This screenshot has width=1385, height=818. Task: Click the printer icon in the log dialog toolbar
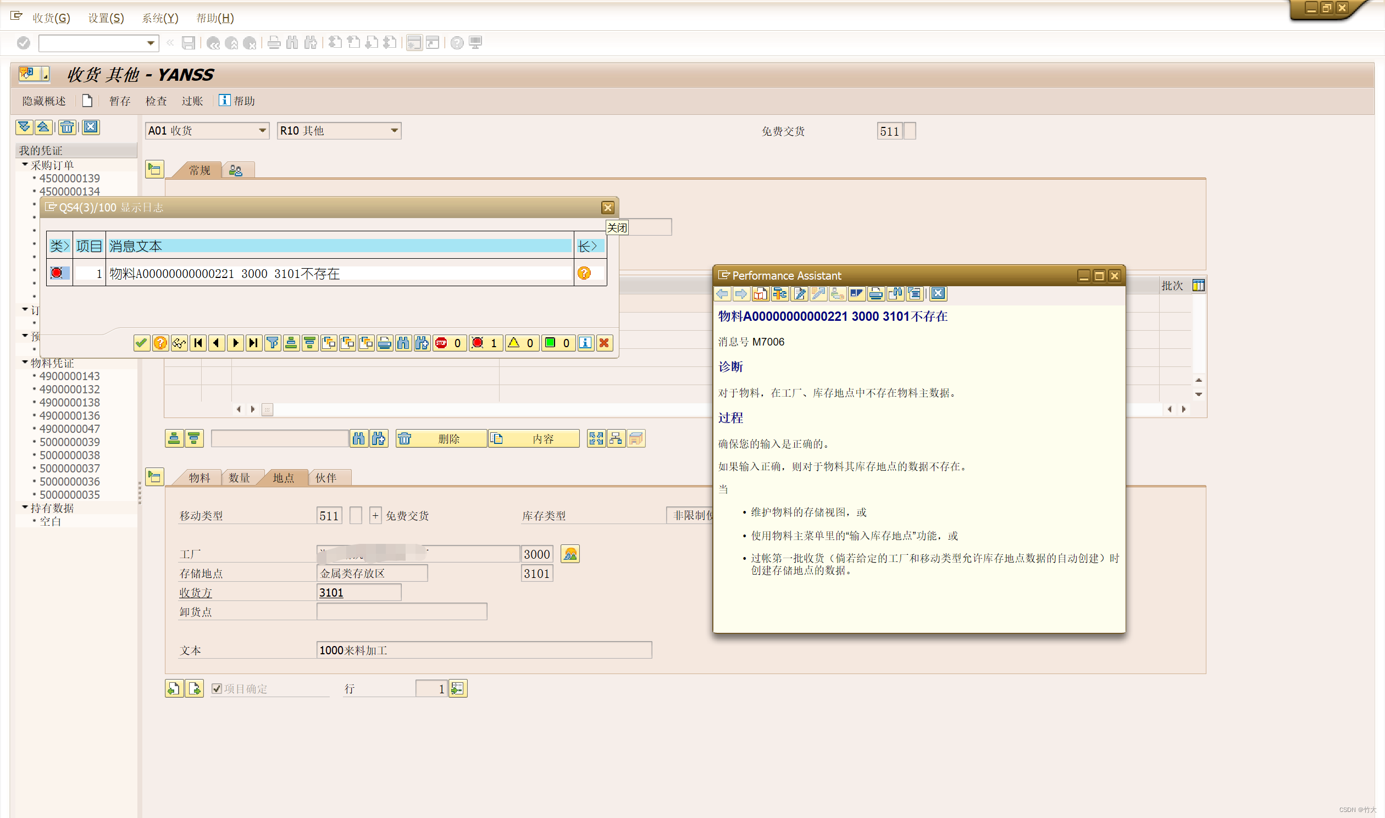pos(385,343)
